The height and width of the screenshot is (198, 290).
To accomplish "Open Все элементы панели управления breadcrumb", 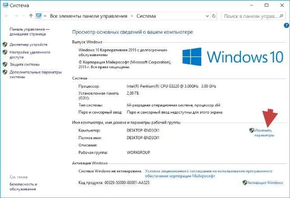I will (x=88, y=16).
